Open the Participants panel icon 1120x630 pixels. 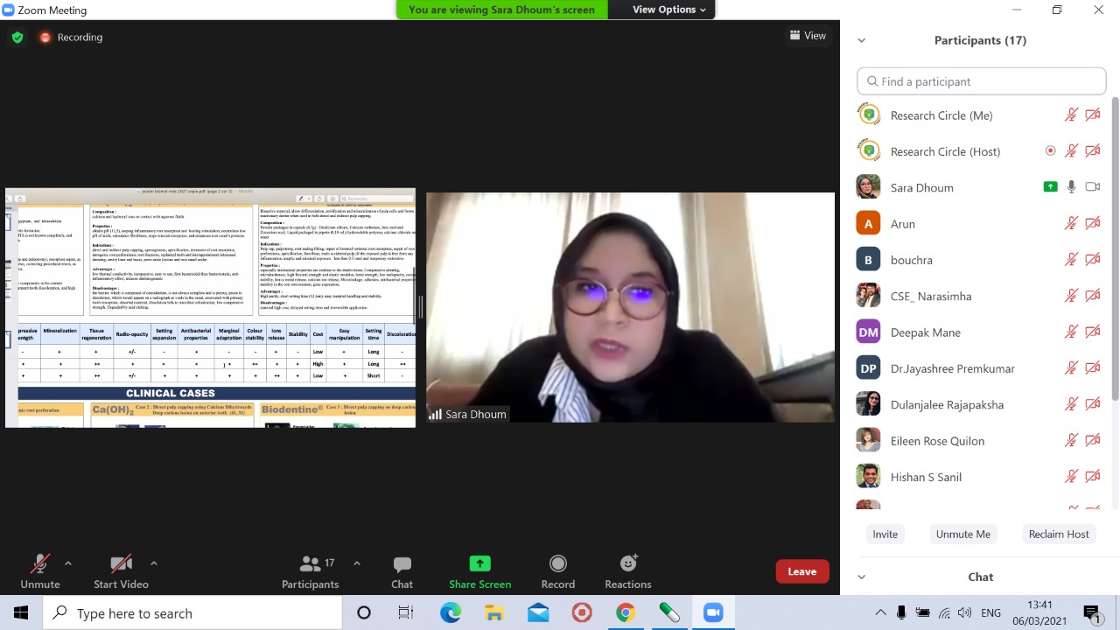click(310, 564)
